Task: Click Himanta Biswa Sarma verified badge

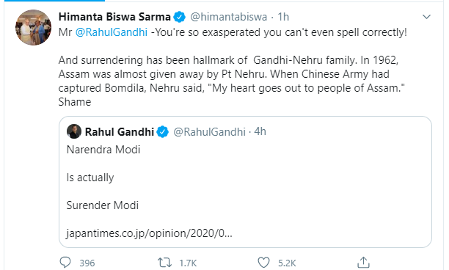Action: 180,17
